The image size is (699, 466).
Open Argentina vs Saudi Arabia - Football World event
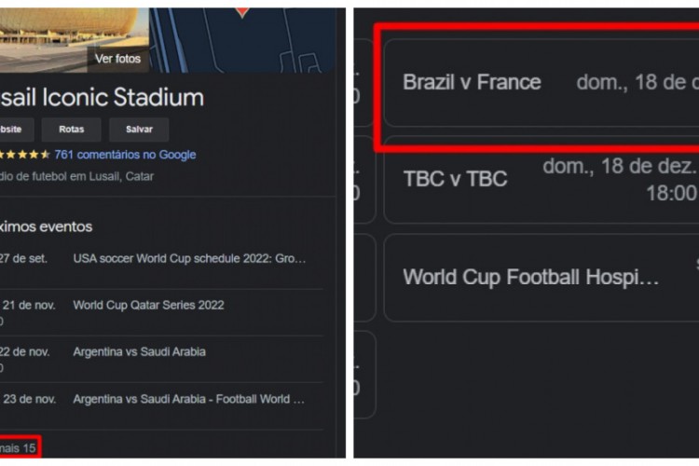[188, 399]
